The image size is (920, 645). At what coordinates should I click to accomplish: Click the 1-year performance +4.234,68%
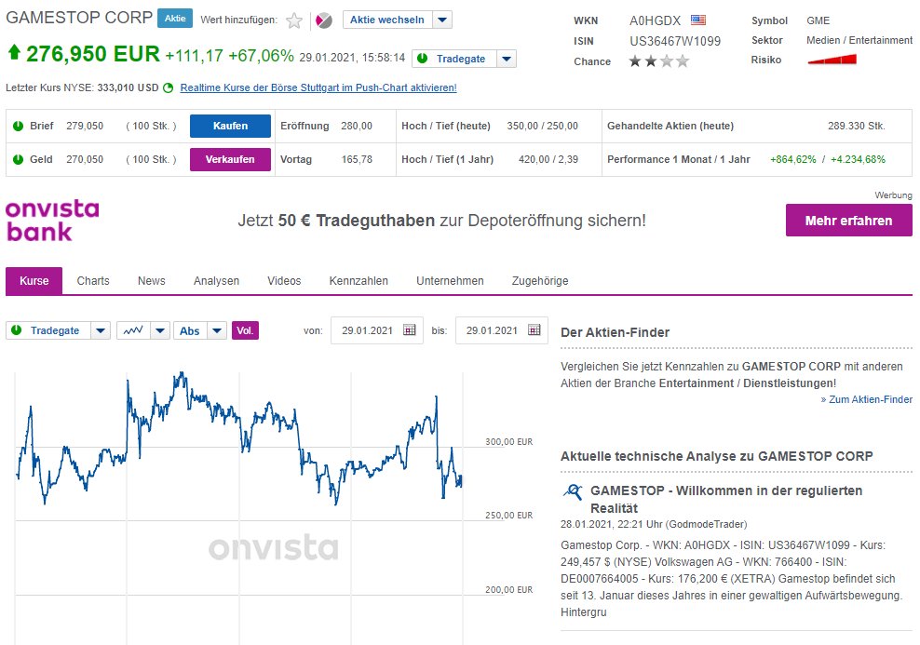pos(858,159)
